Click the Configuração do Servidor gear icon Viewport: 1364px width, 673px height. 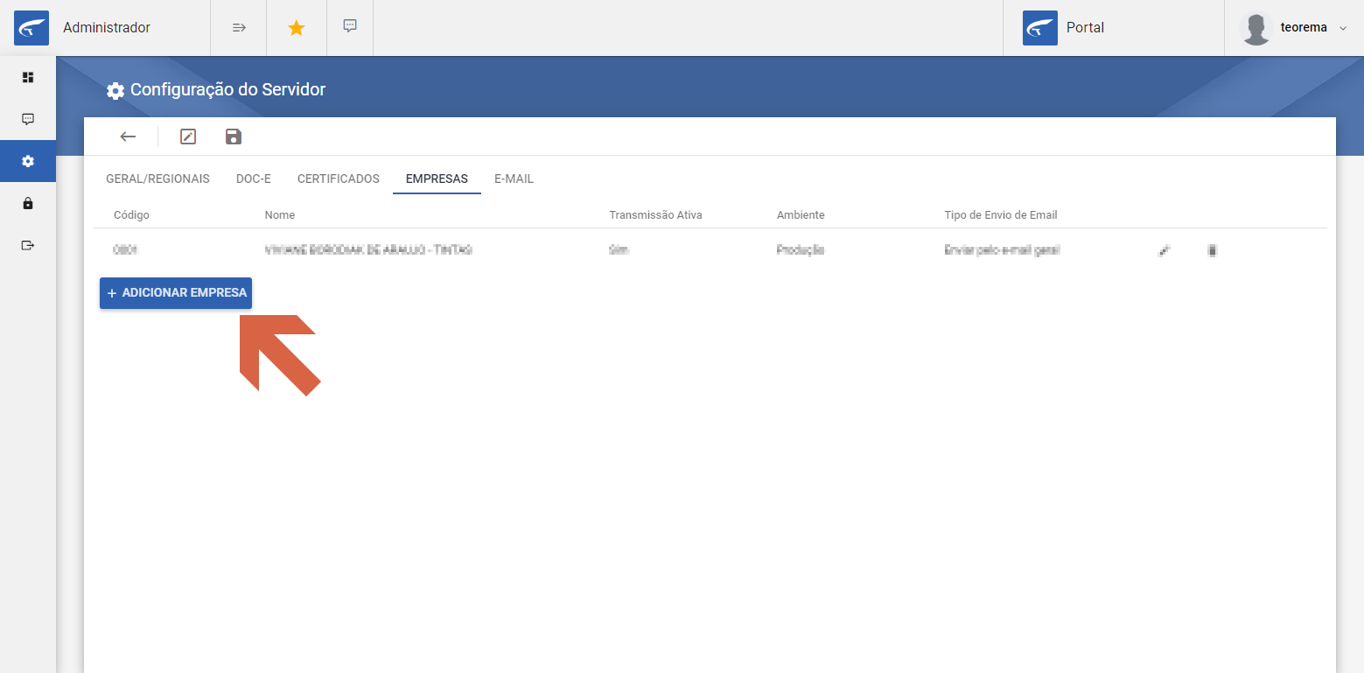tap(115, 90)
